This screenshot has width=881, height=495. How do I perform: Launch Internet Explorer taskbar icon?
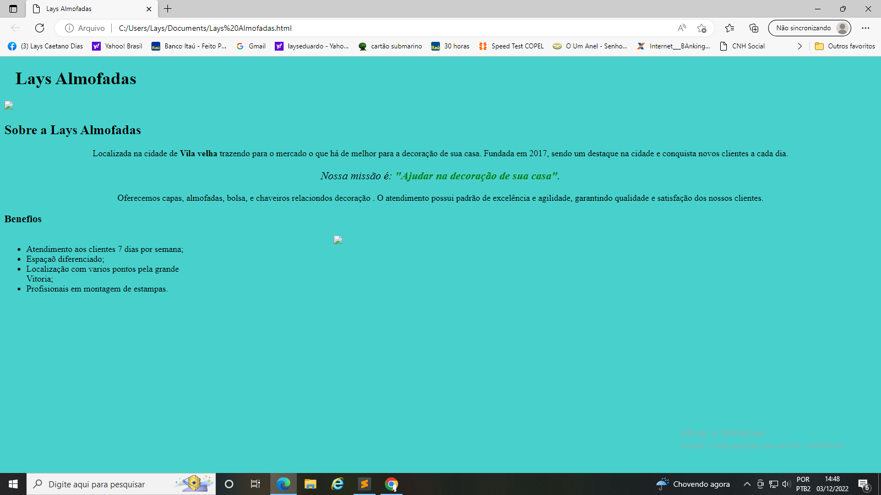[338, 484]
